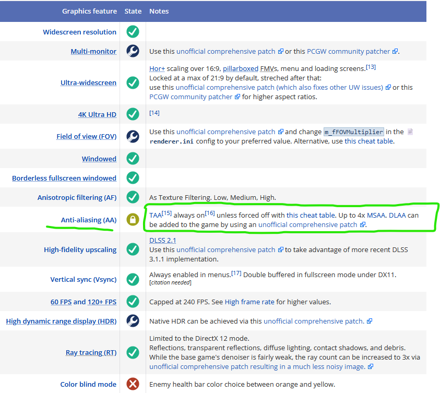This screenshot has width=440, height=393.
Task: Click the red X icon for Color blind mode
Action: [x=133, y=384]
